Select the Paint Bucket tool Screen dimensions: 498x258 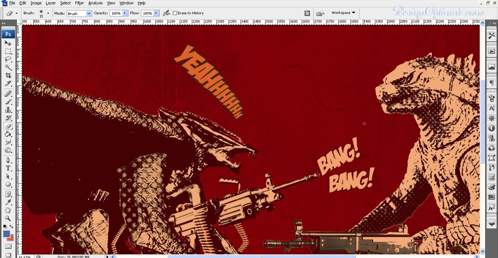8,134
